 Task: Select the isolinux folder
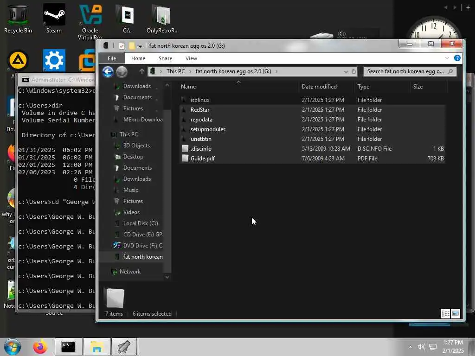pos(312,100)
